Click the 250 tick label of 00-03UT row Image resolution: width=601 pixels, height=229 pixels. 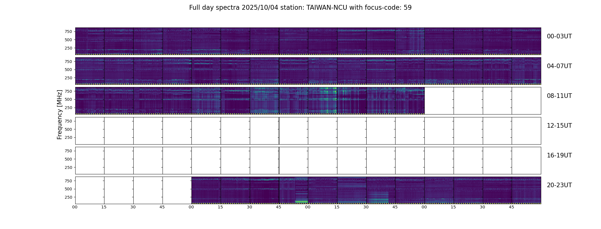point(68,48)
